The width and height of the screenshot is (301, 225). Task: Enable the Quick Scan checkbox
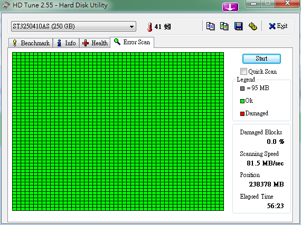[x=243, y=72]
